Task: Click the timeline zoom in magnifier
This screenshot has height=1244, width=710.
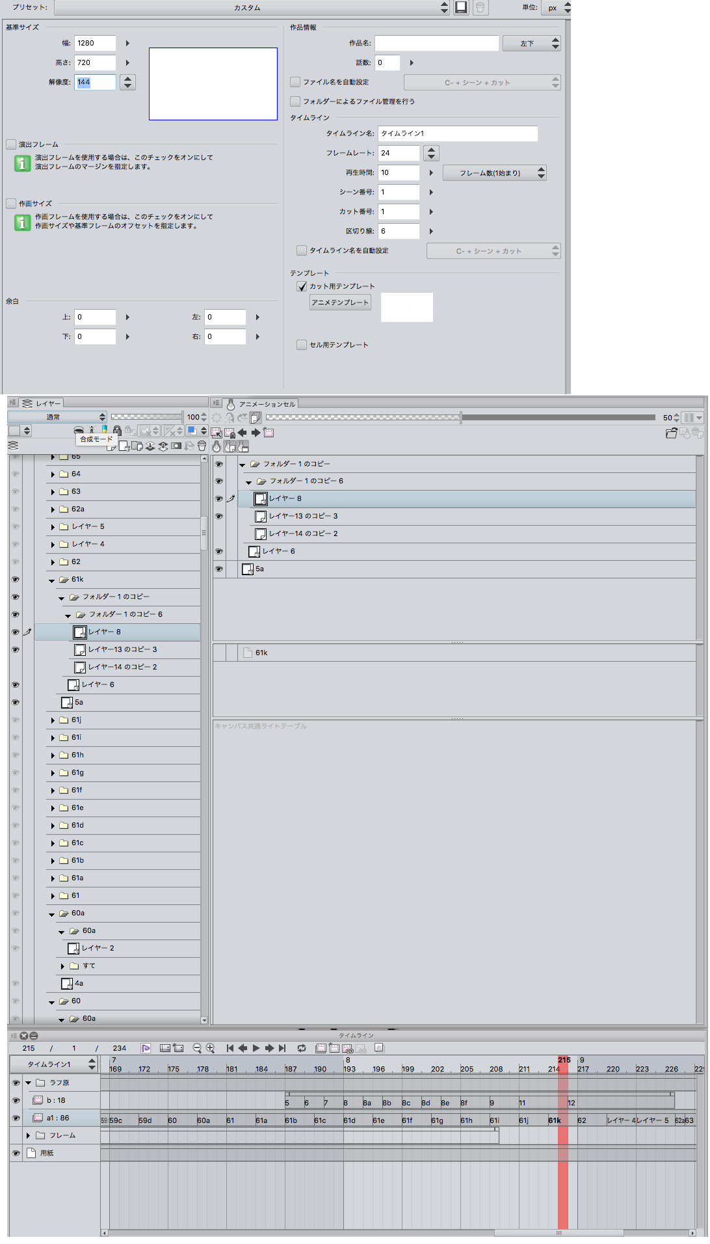Action: coord(211,1048)
